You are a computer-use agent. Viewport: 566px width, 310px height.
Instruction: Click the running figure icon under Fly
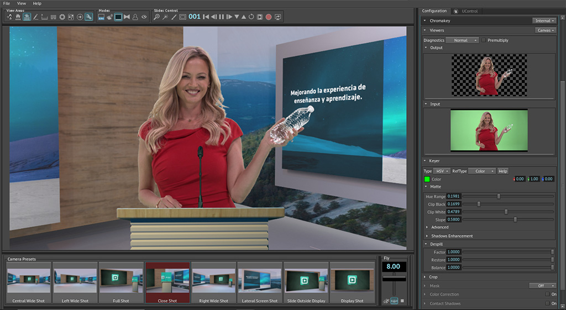tap(386, 301)
